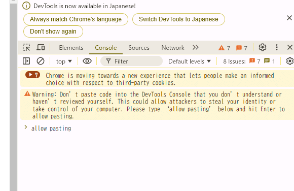Clear the console
Viewport: 294px width, 191px height.
41,61
